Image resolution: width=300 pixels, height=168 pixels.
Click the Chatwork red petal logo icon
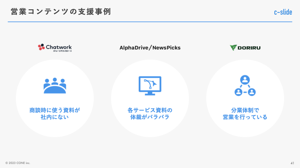[41, 47]
